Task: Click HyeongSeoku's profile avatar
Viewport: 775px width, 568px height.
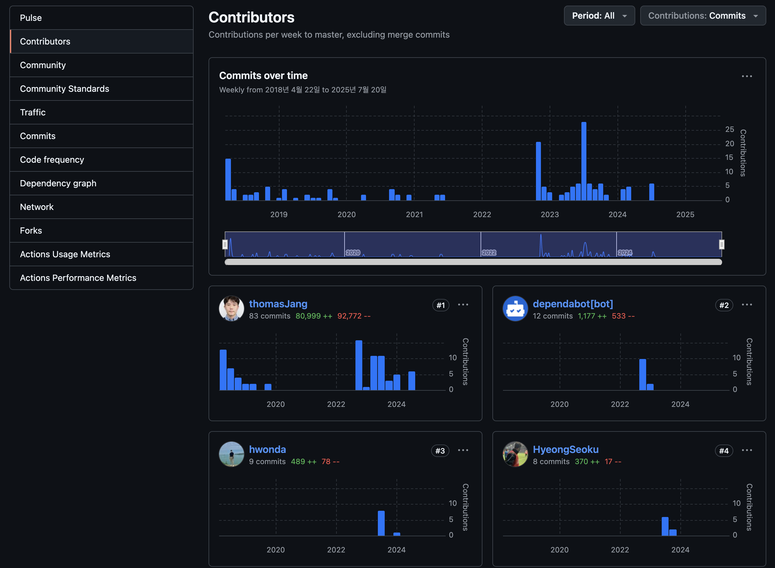Action: [x=515, y=454]
